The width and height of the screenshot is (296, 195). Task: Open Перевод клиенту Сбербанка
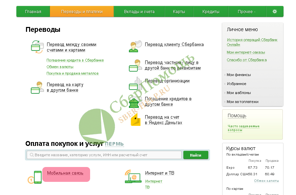click(174, 44)
